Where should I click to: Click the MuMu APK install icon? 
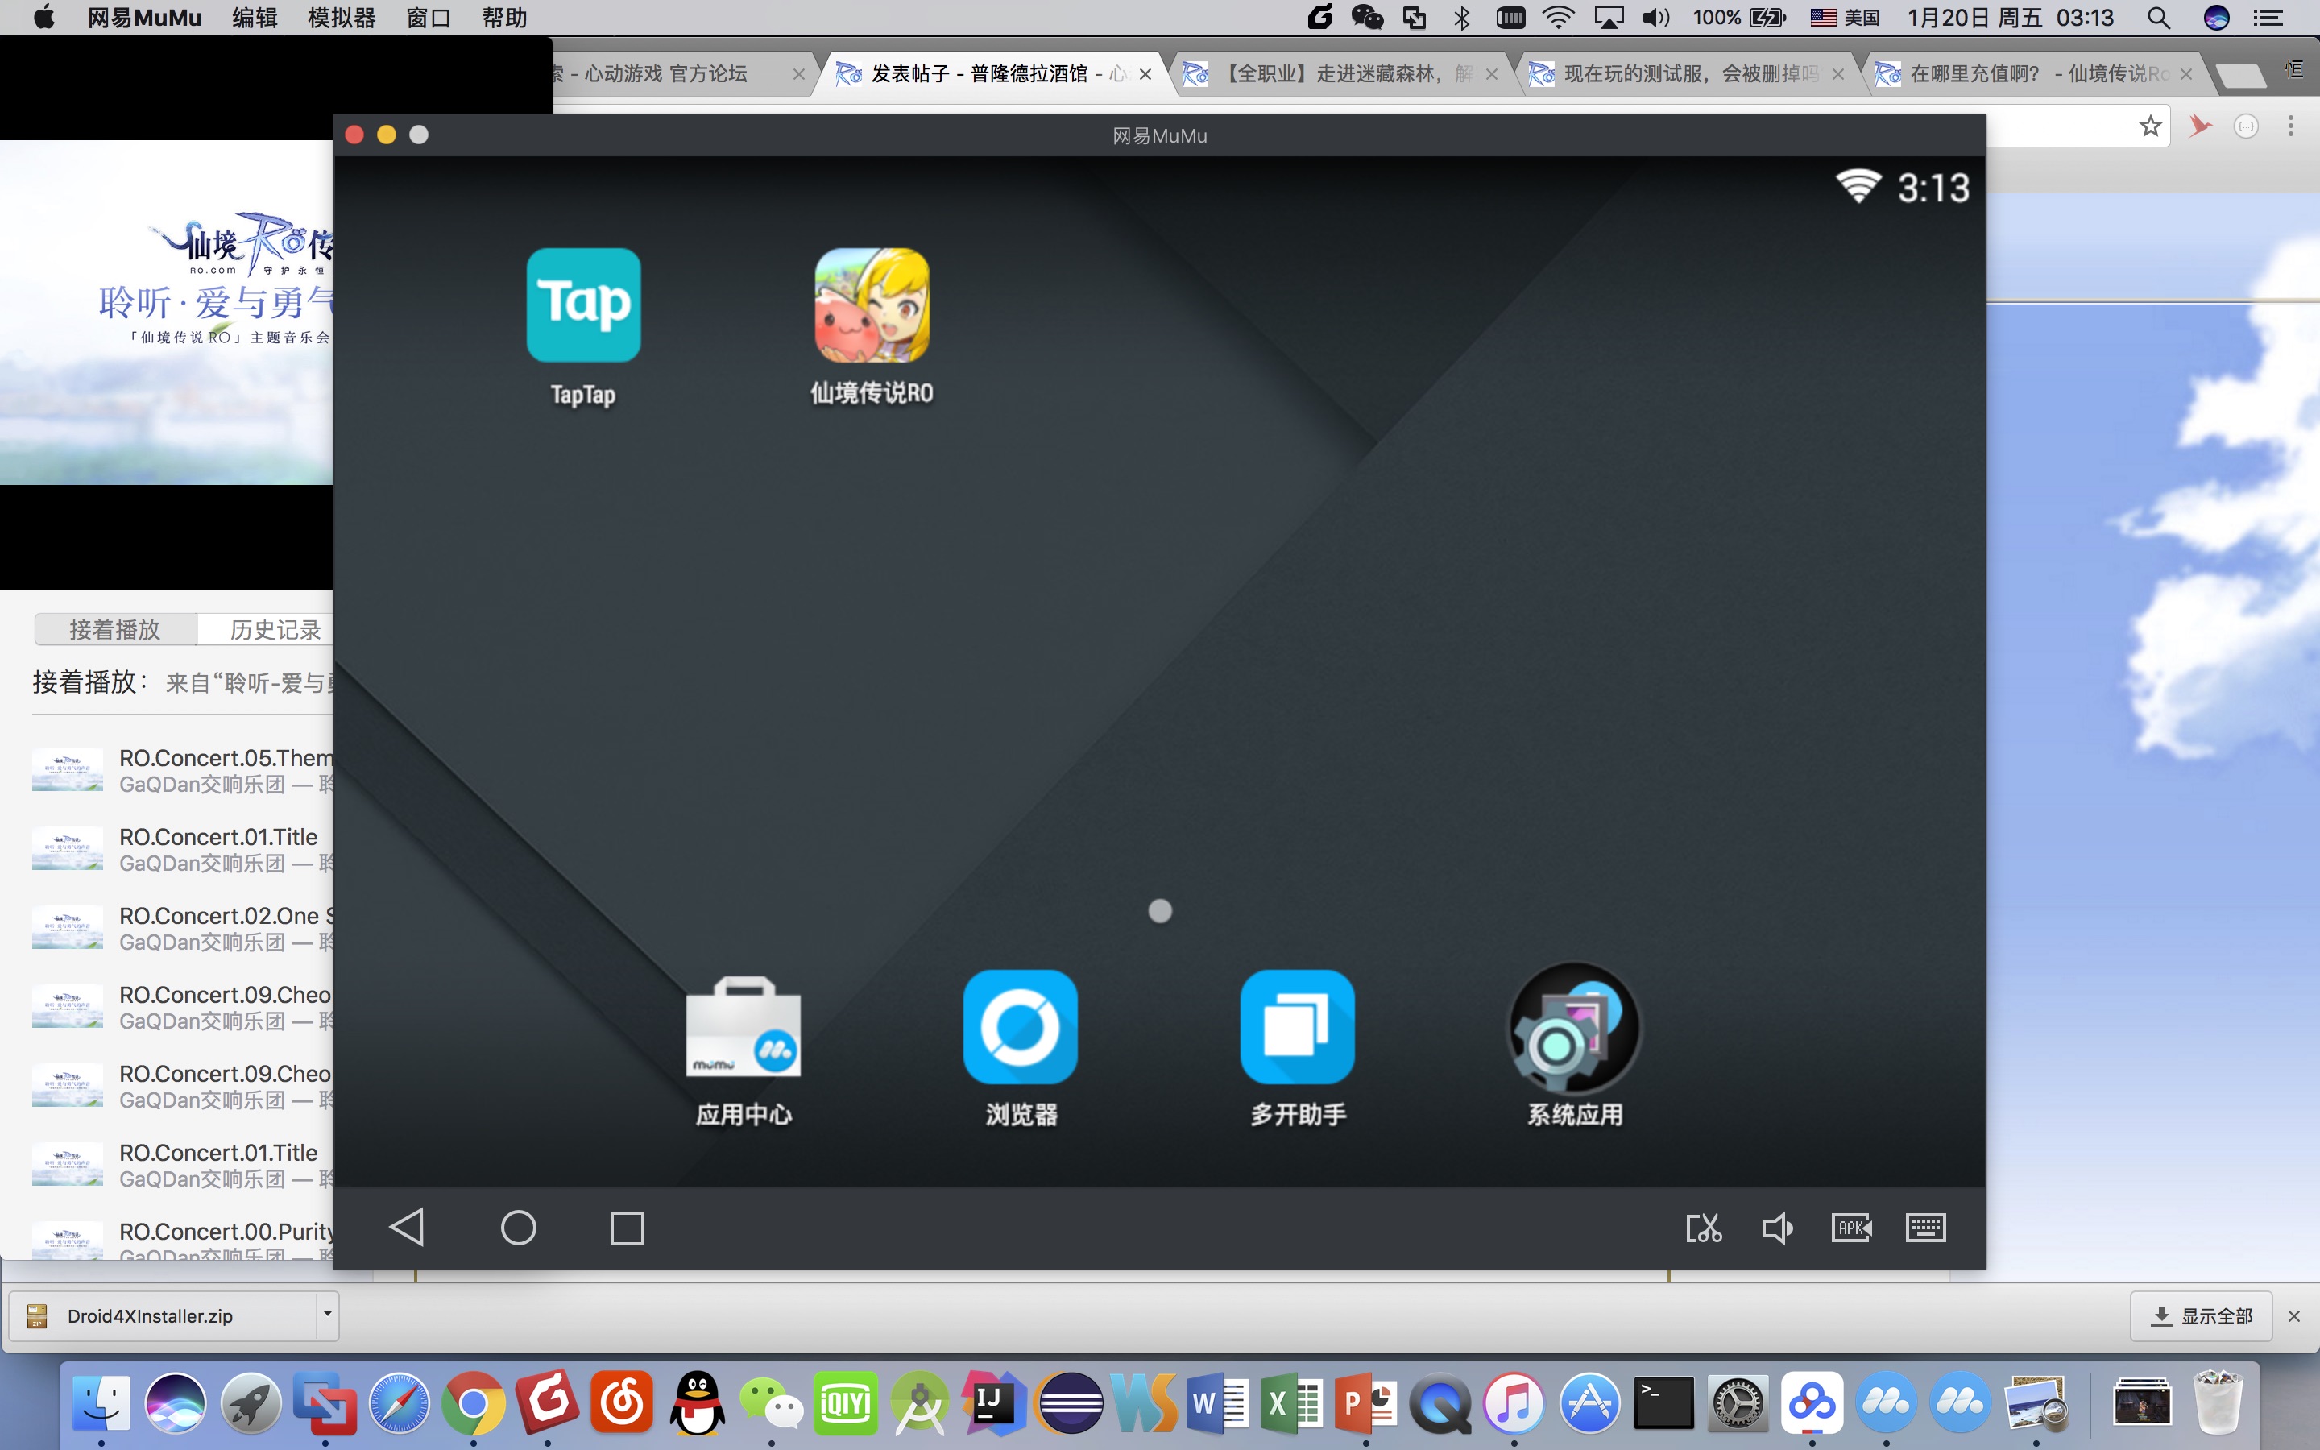[x=1851, y=1228]
